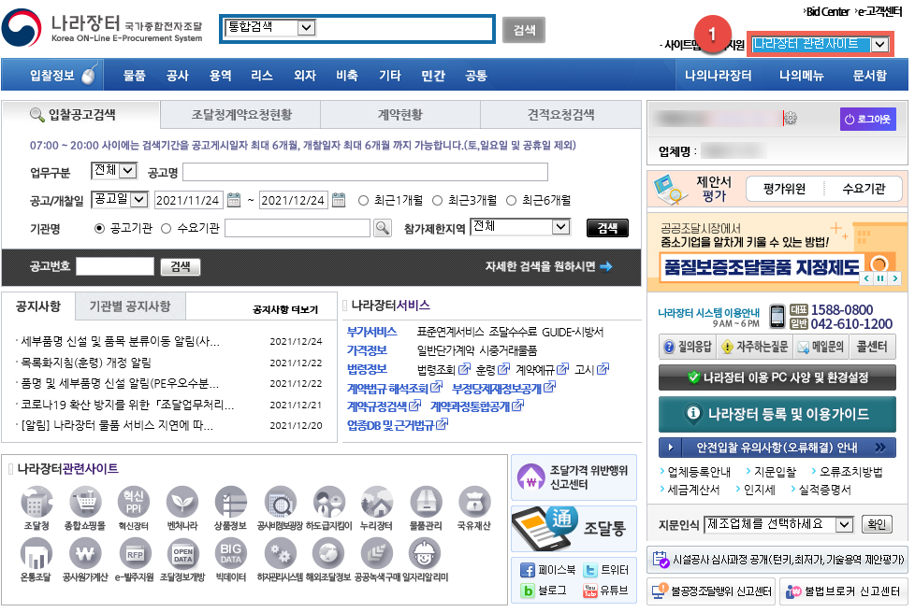Select the 공고기관 radio button
The width and height of the screenshot is (915, 612).
click(x=99, y=229)
